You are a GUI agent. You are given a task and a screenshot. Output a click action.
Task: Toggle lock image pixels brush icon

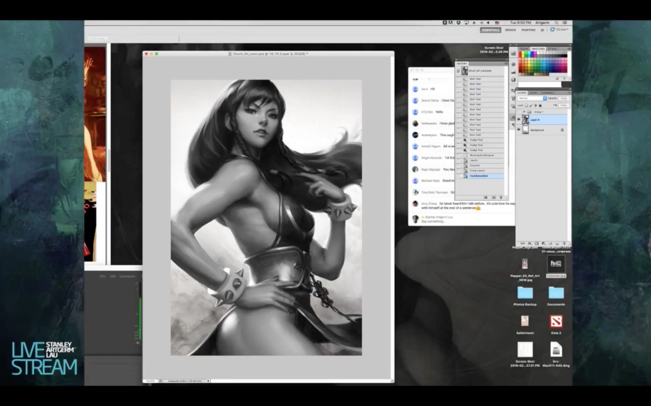531,105
